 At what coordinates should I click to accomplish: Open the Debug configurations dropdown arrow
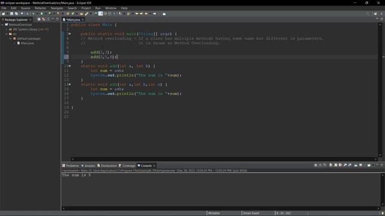click(x=37, y=14)
